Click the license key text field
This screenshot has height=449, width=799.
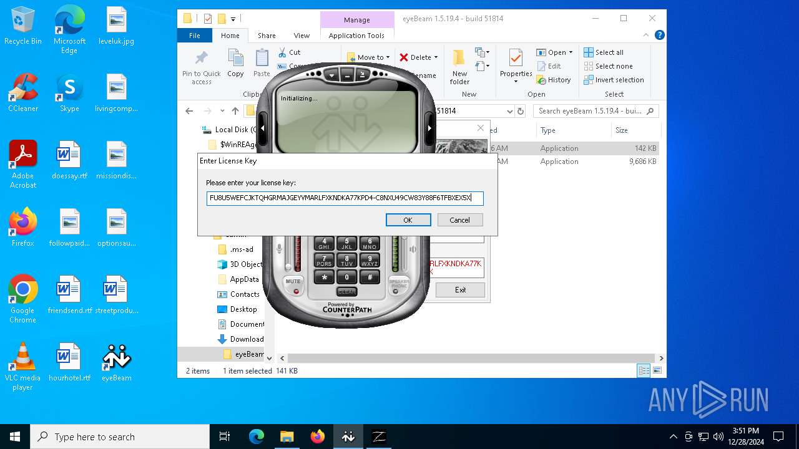[x=345, y=198]
